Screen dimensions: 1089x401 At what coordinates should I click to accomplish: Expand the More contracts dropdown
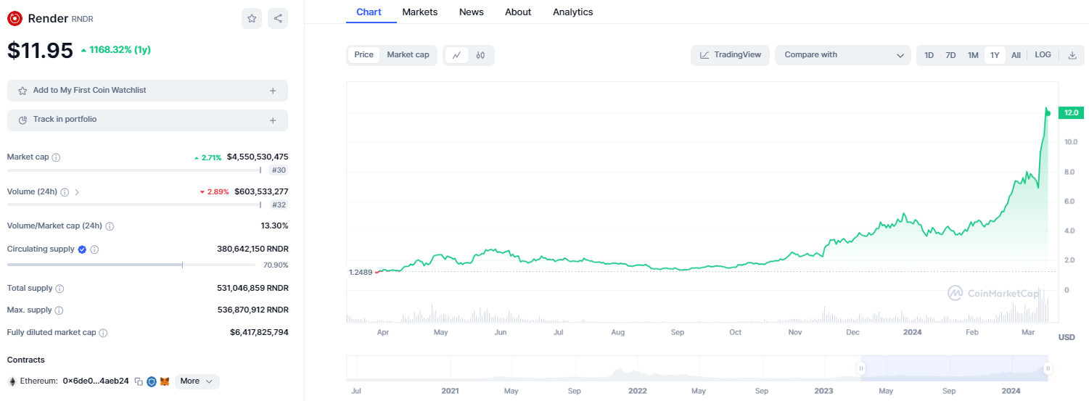pos(197,381)
